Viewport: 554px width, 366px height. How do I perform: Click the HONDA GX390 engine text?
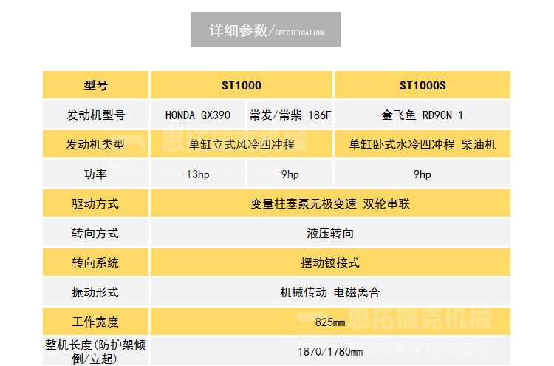point(197,115)
